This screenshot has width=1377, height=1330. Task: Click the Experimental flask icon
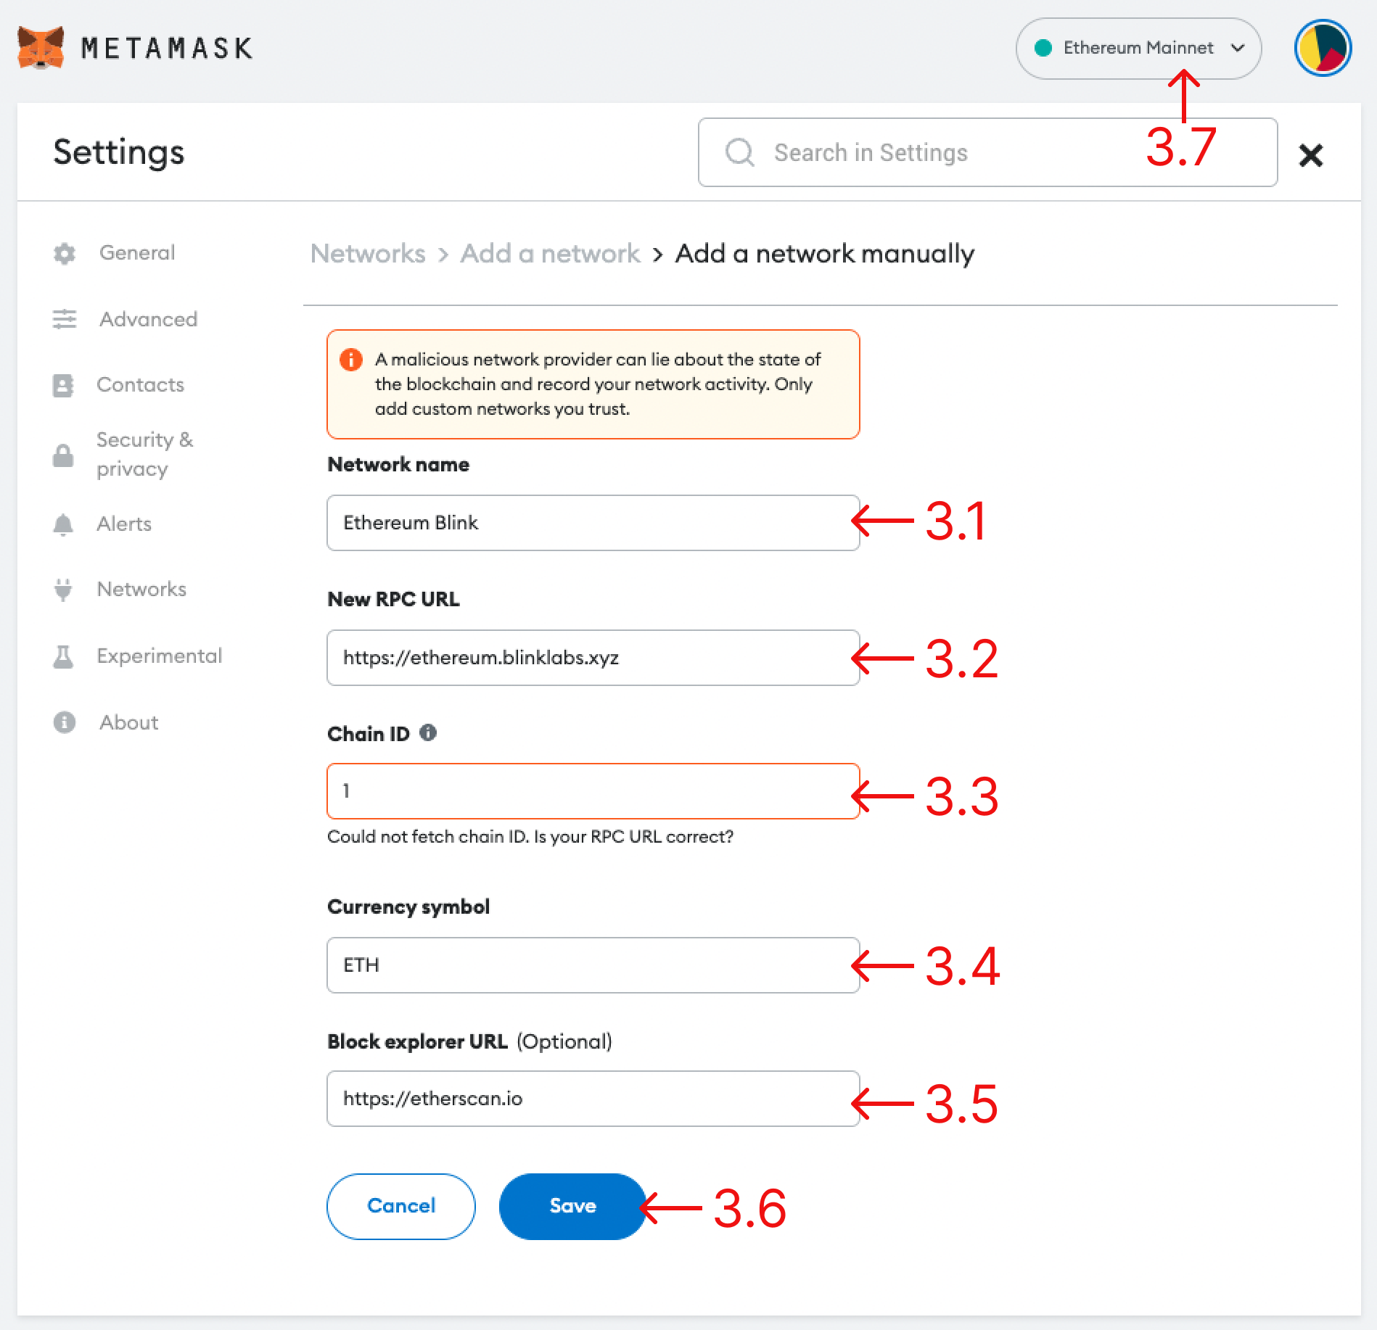63,656
